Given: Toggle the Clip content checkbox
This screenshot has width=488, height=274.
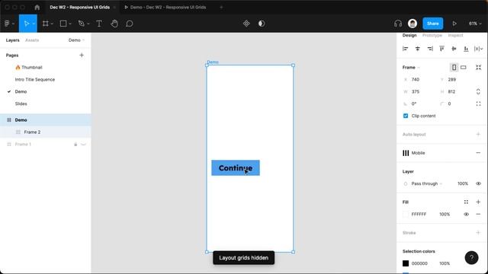Looking at the screenshot, I should pyautogui.click(x=406, y=116).
